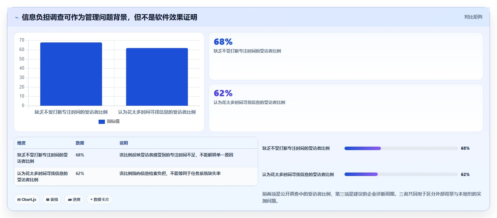Click the 68% cell in table

point(80,155)
